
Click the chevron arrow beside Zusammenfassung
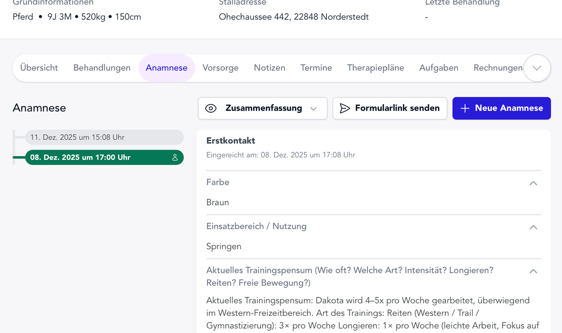(313, 109)
